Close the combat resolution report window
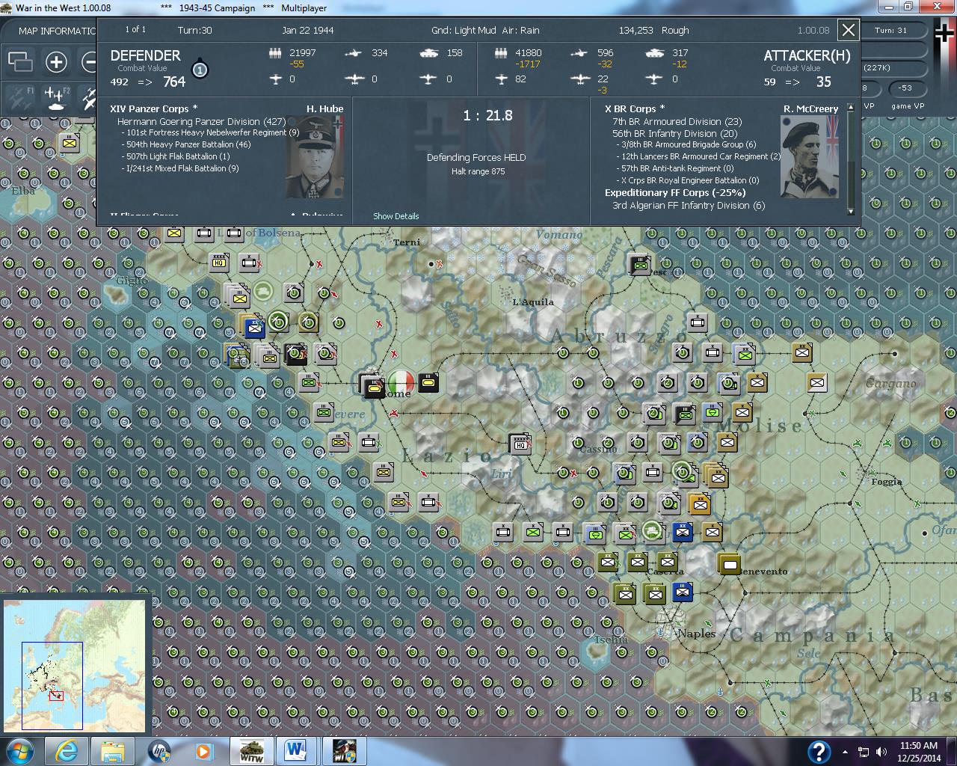The image size is (957, 766). click(848, 30)
